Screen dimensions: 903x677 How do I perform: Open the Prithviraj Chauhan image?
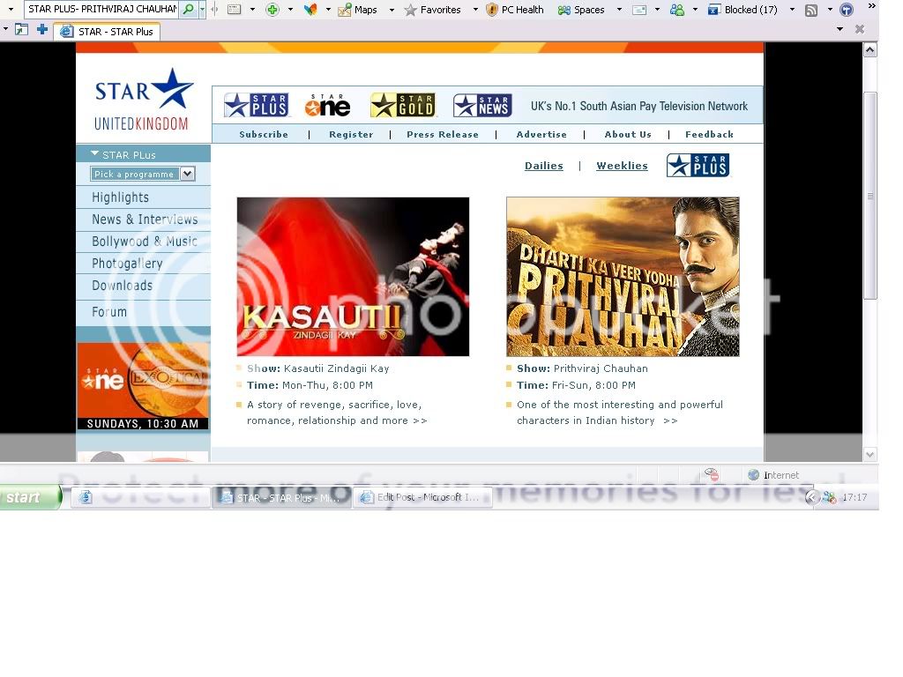tap(623, 276)
